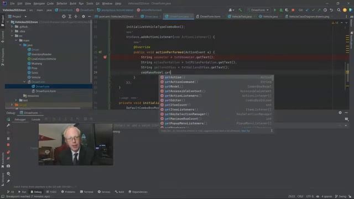Click the Select Opened File target icon

(x=64, y=17)
